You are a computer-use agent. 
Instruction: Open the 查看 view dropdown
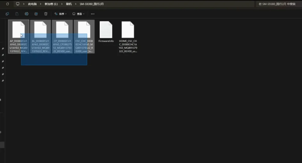pyautogui.click(x=78, y=14)
